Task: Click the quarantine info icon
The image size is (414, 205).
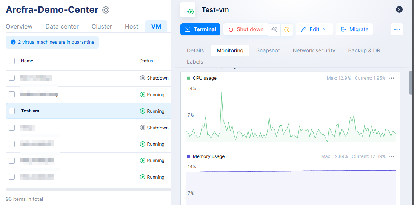Action: click(13, 43)
